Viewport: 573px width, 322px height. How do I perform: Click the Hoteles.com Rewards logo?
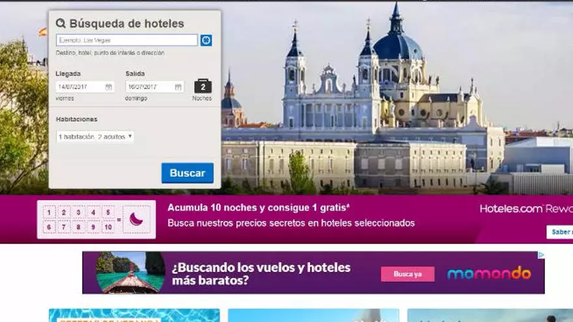coord(525,209)
